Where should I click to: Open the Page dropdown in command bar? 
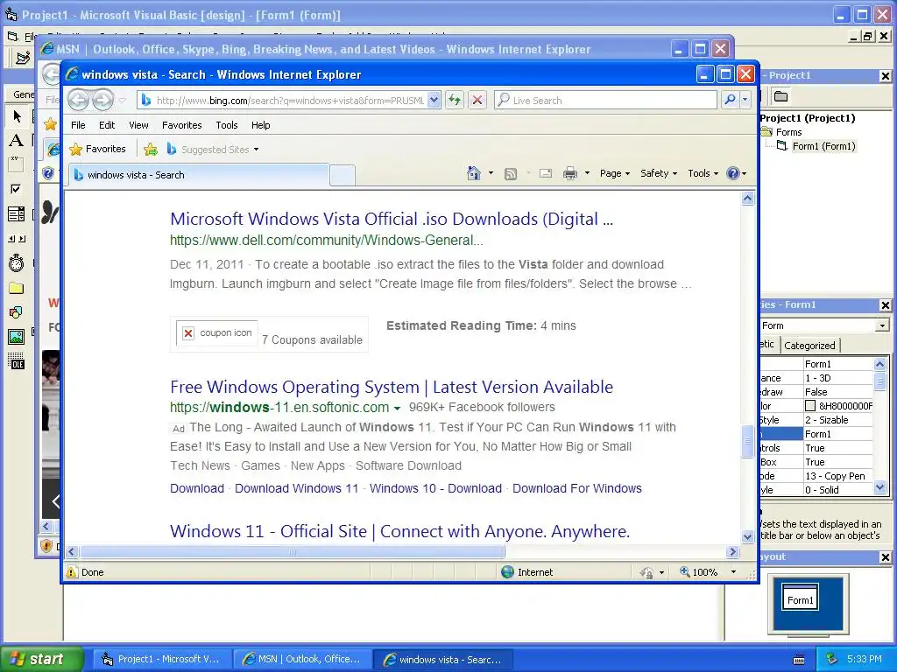(614, 173)
